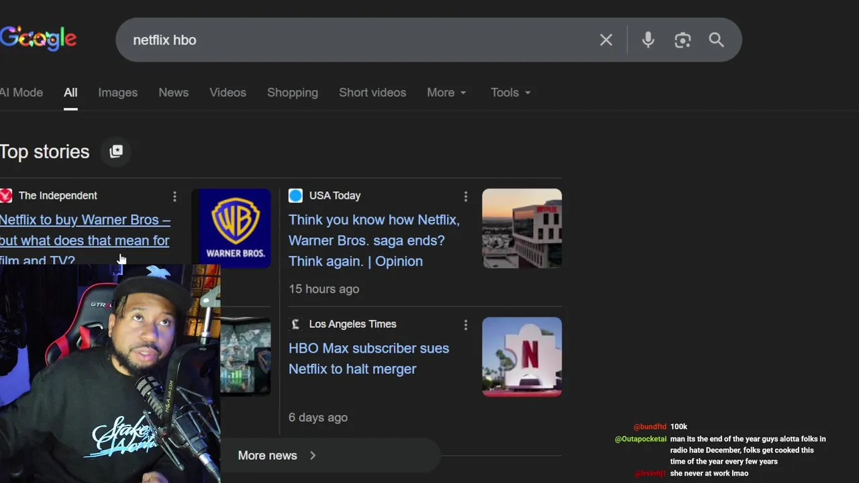Click the '6 days ago' timestamp

pos(318,417)
